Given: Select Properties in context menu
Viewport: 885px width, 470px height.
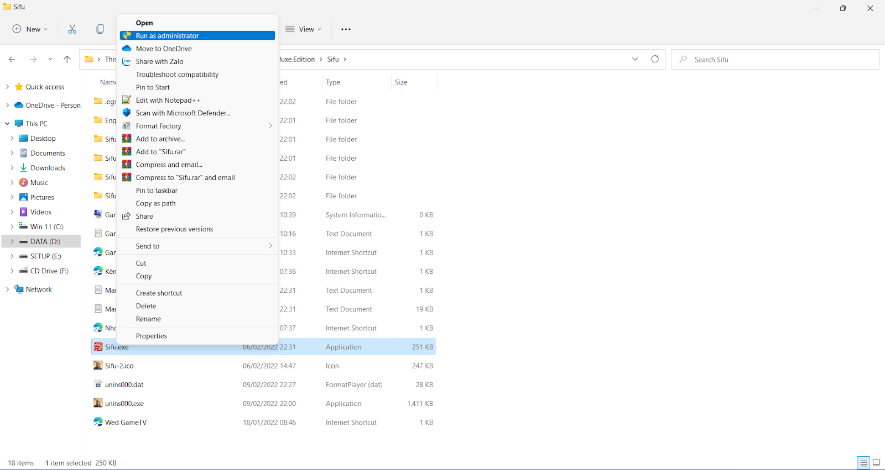Looking at the screenshot, I should 197,336.
